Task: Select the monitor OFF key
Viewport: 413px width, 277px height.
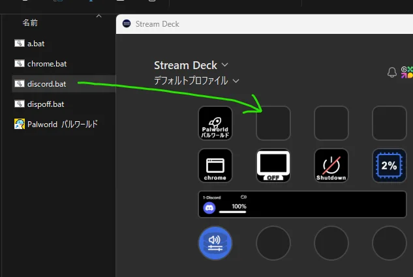Action: 273,166
